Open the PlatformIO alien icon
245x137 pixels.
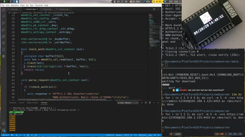pos(4,56)
